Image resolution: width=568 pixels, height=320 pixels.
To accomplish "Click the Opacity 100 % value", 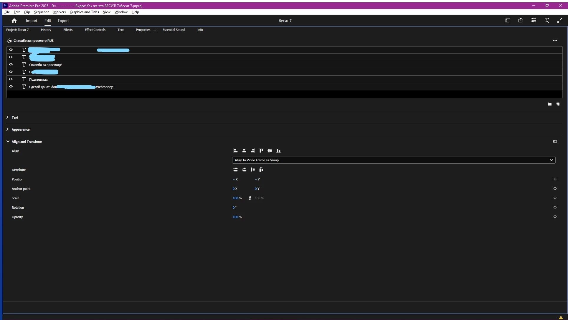I will (235, 217).
